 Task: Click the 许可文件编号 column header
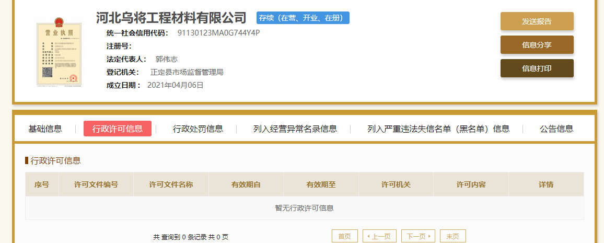coord(96,184)
